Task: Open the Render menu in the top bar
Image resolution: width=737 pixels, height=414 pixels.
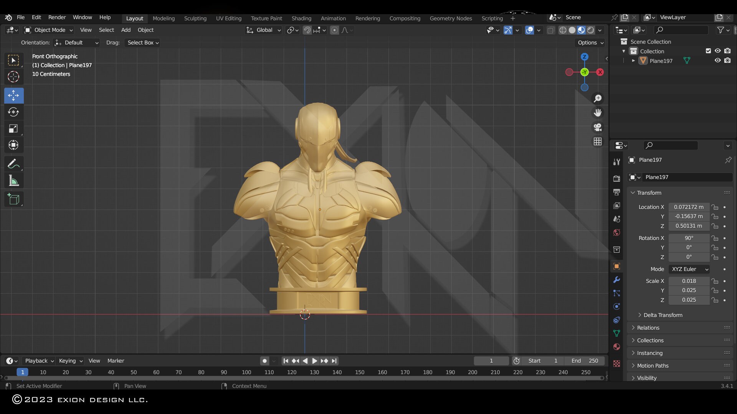Action: (x=57, y=17)
